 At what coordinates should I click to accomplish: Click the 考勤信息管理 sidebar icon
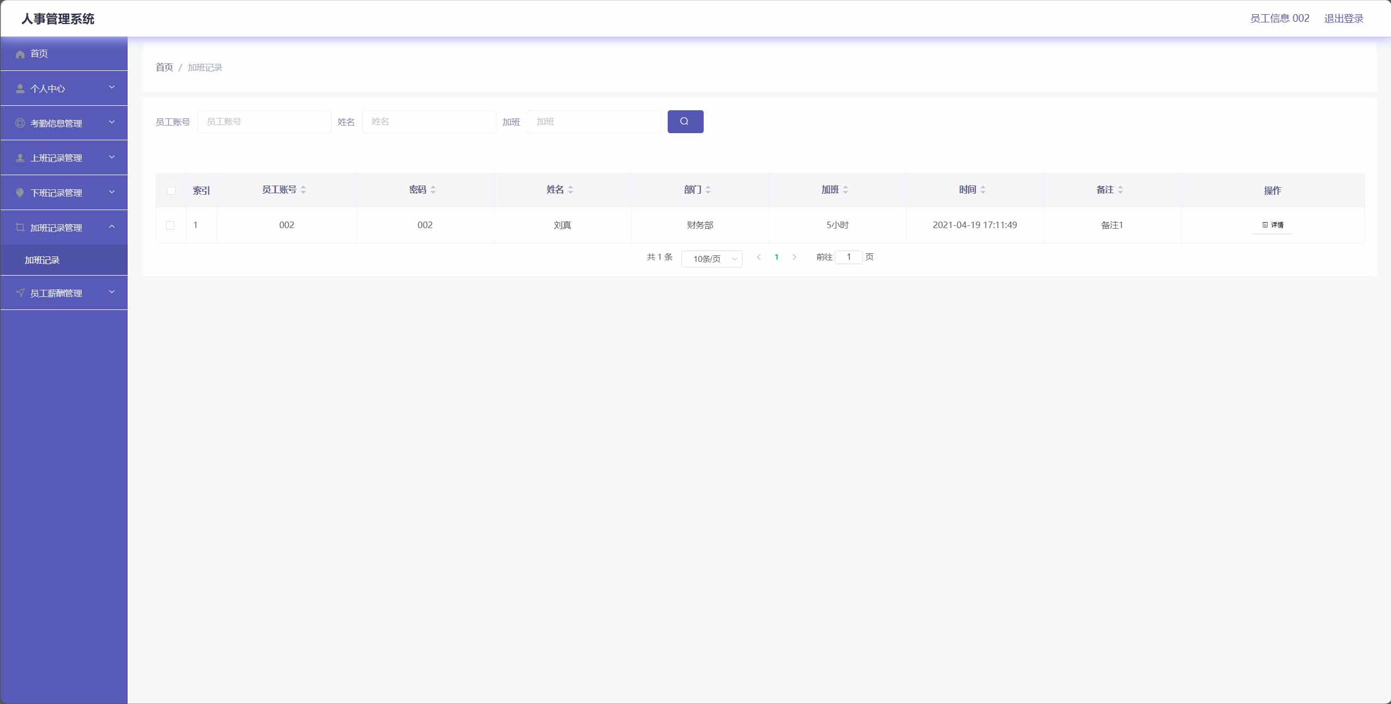pyautogui.click(x=20, y=123)
